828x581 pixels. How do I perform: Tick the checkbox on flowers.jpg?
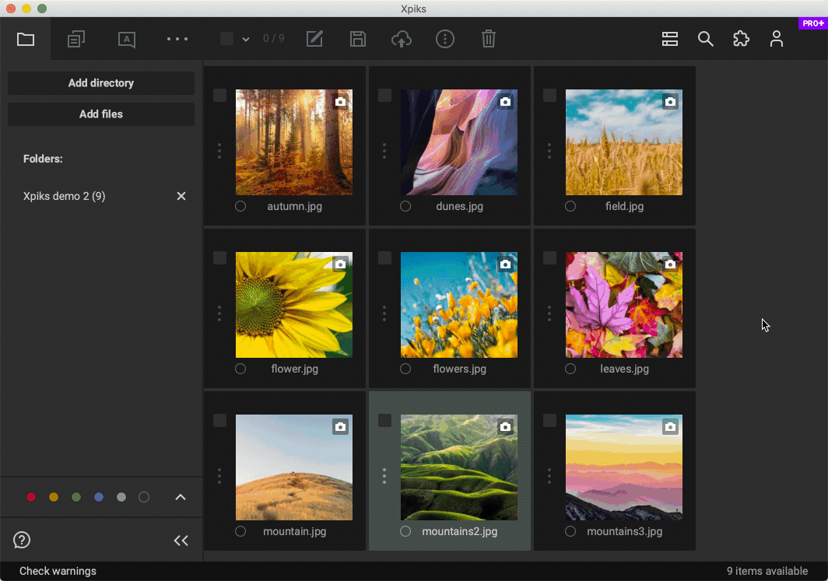pyautogui.click(x=384, y=257)
